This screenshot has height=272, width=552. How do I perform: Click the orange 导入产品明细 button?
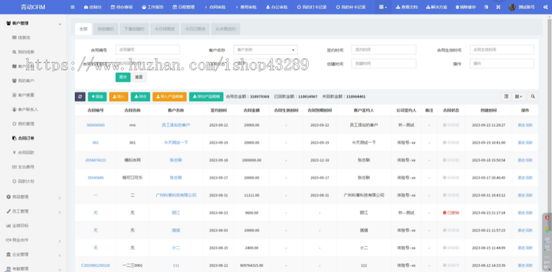point(169,96)
